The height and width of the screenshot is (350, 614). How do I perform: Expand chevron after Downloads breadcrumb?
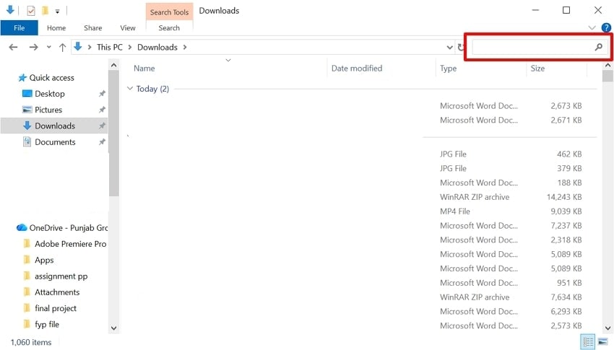pyautogui.click(x=185, y=48)
